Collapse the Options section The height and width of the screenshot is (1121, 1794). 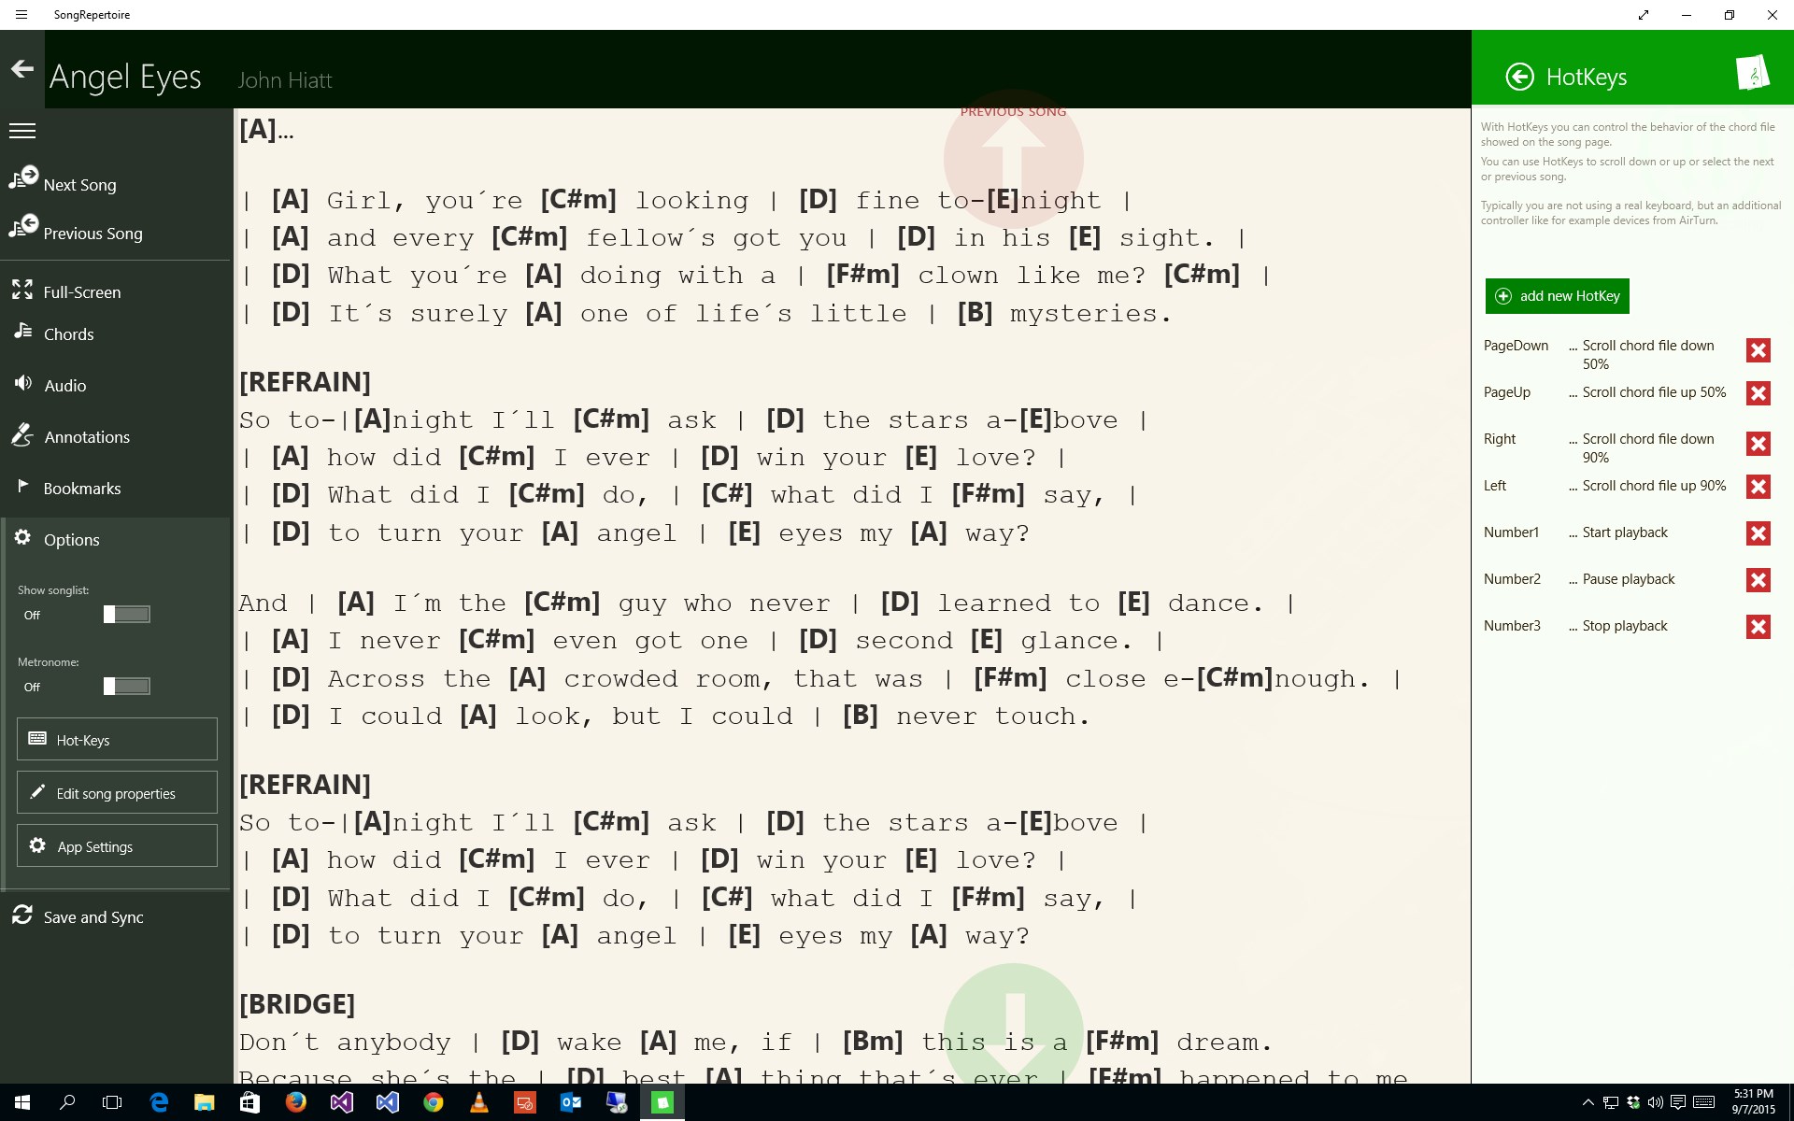point(71,540)
